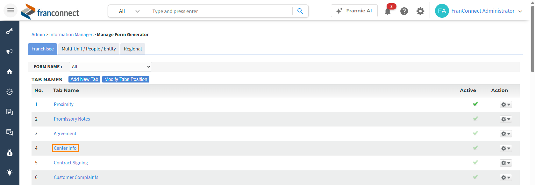This screenshot has width=535, height=185.
Task: Click the active checkmark for Customer Complaints
Action: pos(475,177)
